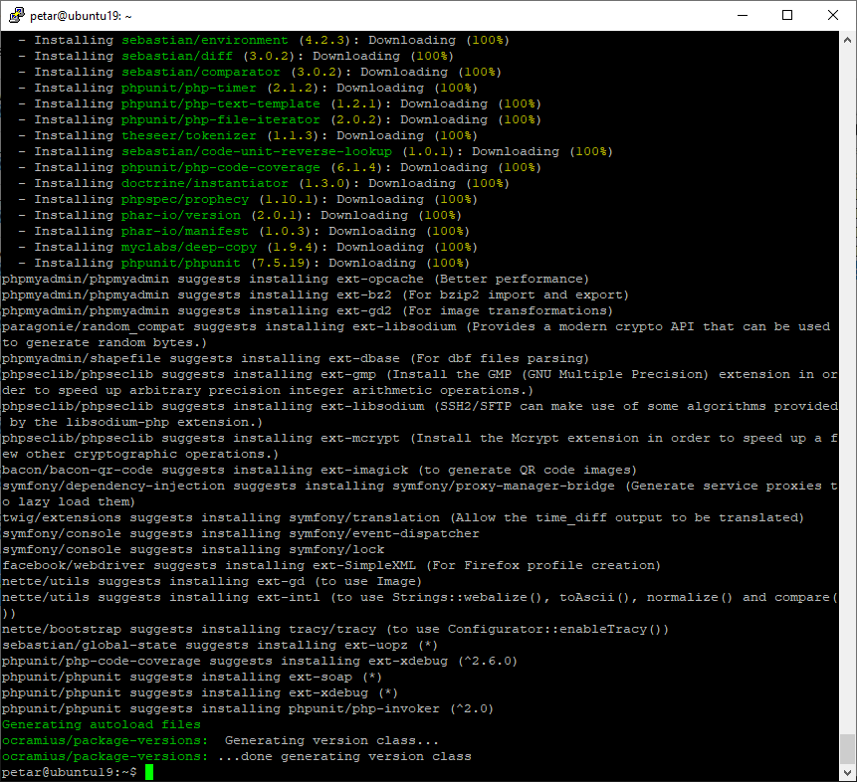This screenshot has height=782, width=857.
Task: Click 'ext-mcrypt' in the phpseclib line
Action: point(360,438)
